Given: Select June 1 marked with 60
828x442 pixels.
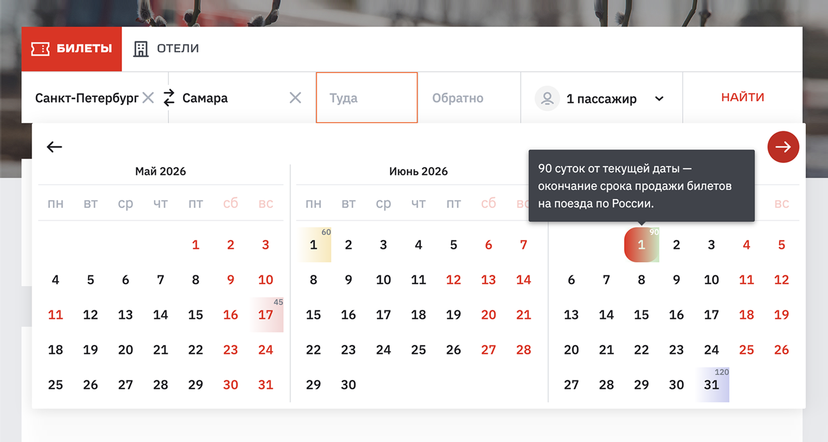Looking at the screenshot, I should coord(313,245).
